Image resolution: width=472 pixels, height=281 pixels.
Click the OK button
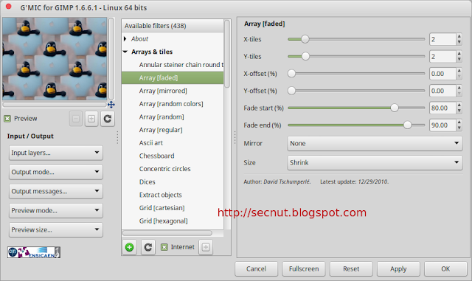tap(445, 268)
